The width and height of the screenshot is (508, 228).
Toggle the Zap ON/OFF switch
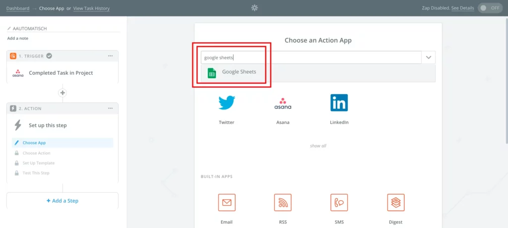[x=490, y=8]
